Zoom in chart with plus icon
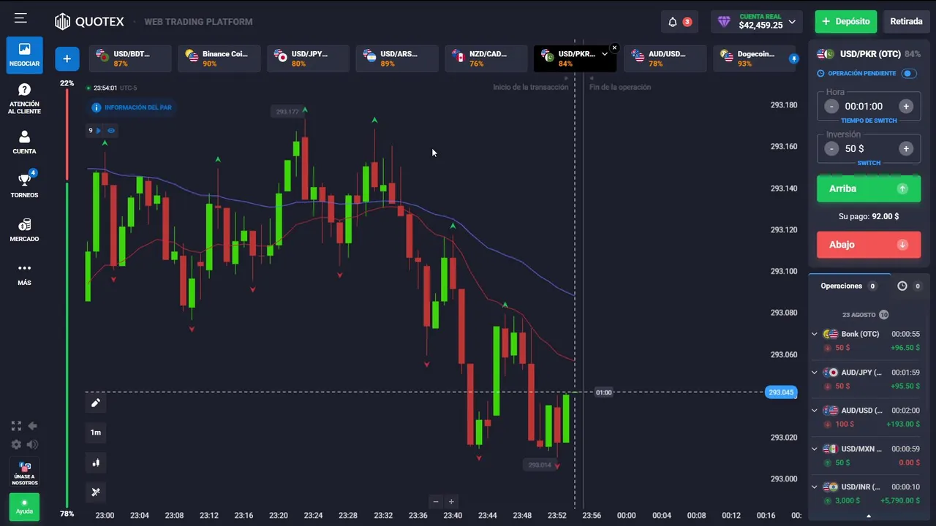Image resolution: width=936 pixels, height=526 pixels. tap(451, 501)
